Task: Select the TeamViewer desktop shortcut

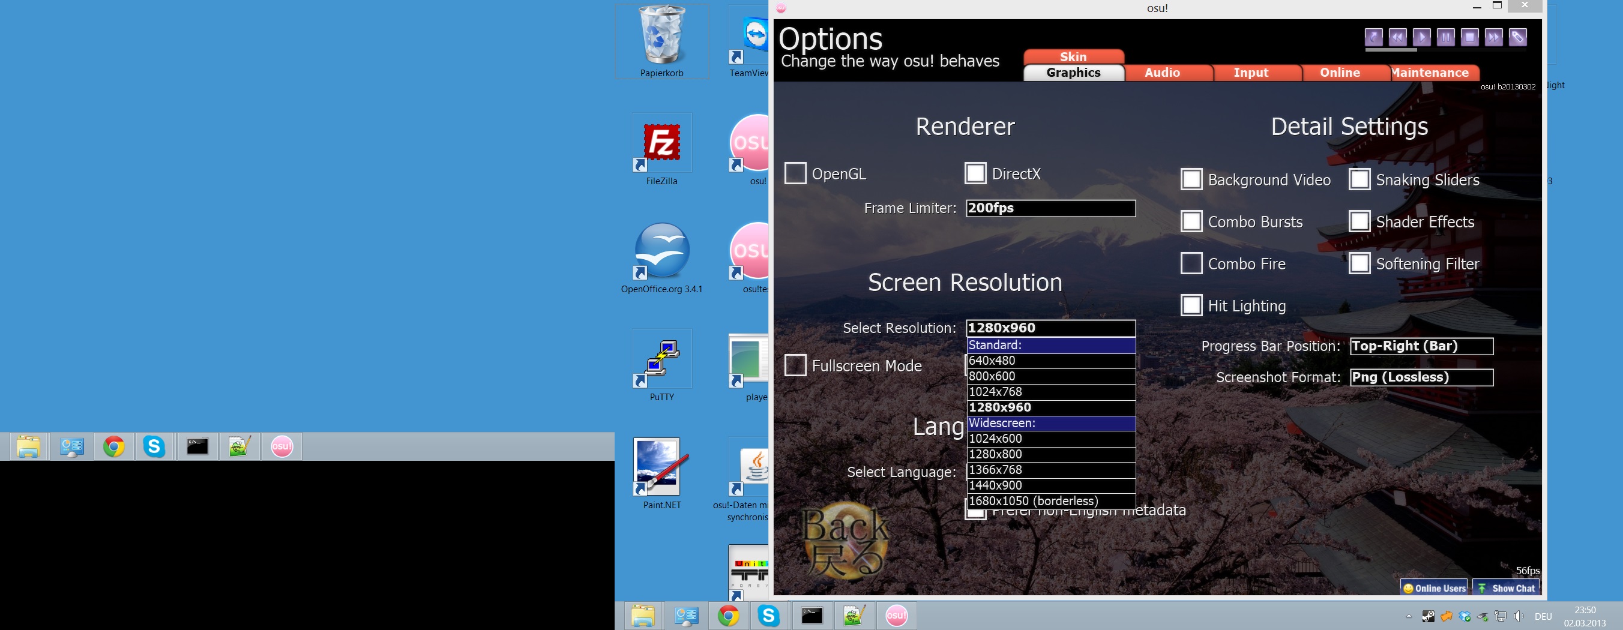Action: [750, 41]
